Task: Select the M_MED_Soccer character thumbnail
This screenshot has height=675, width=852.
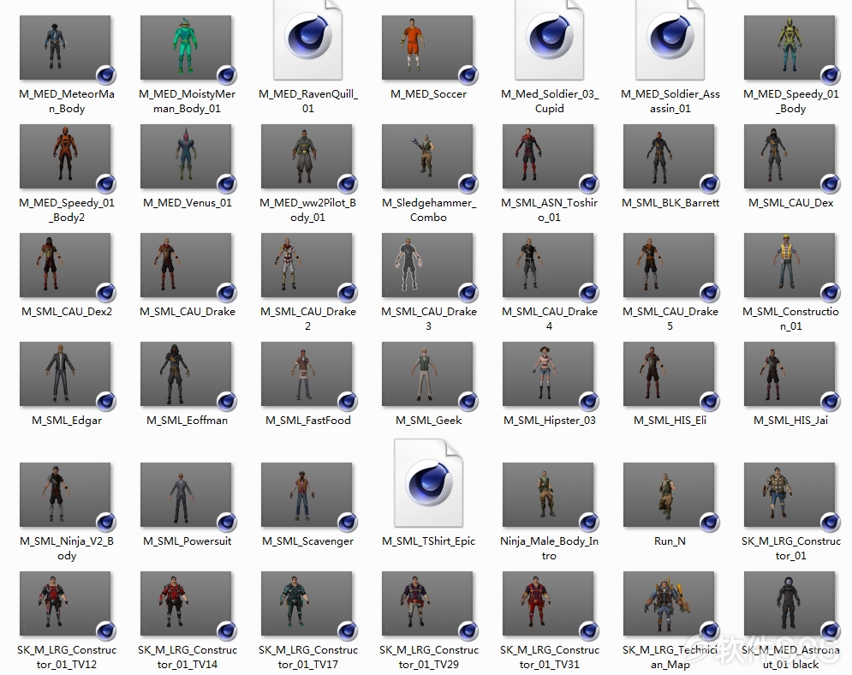Action: click(x=427, y=48)
